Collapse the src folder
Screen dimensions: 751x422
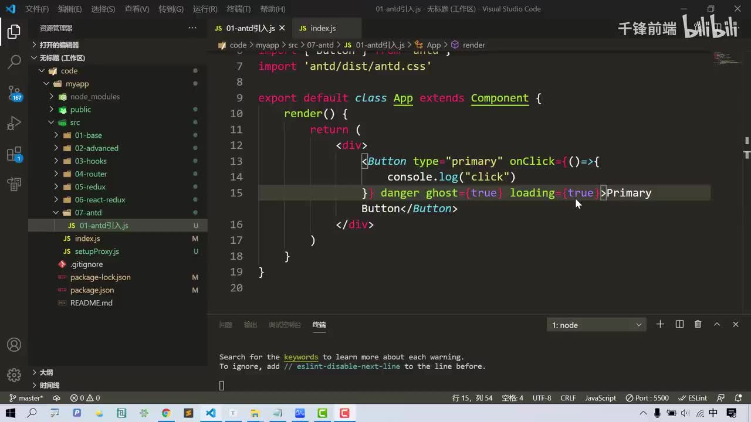point(118,122)
